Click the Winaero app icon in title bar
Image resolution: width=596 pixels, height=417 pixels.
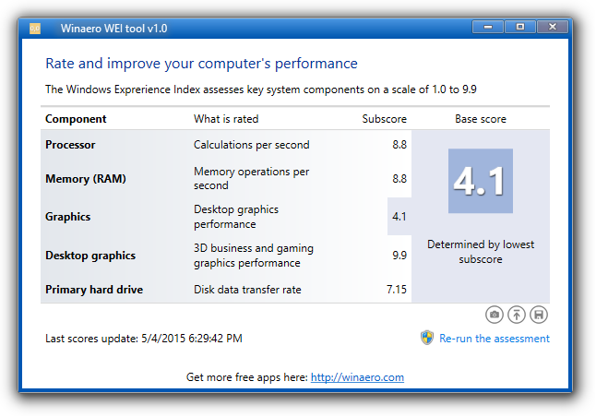tap(35, 29)
